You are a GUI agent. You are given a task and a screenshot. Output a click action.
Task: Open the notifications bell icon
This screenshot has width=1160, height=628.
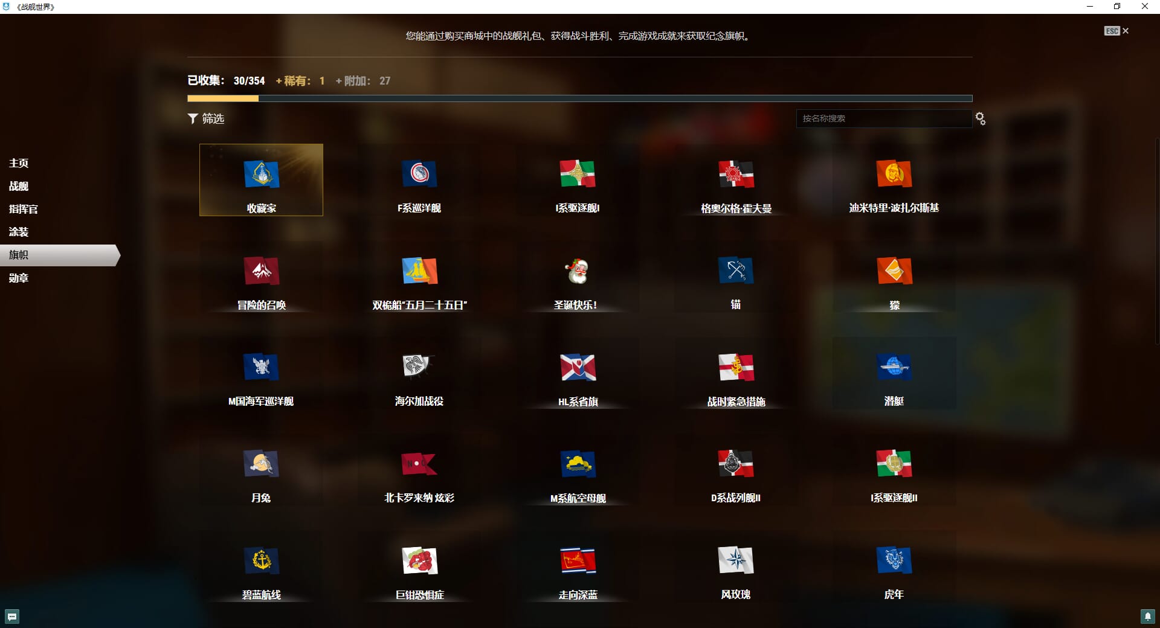(x=1147, y=617)
